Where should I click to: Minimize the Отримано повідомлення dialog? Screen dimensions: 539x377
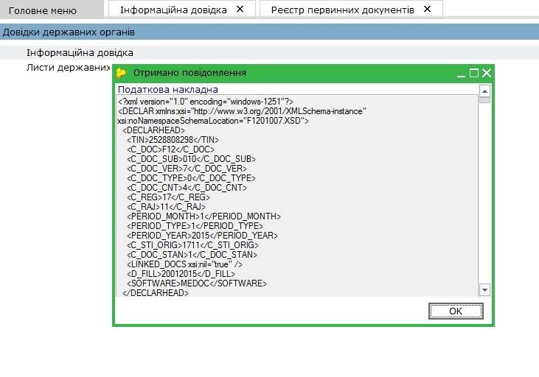point(462,73)
